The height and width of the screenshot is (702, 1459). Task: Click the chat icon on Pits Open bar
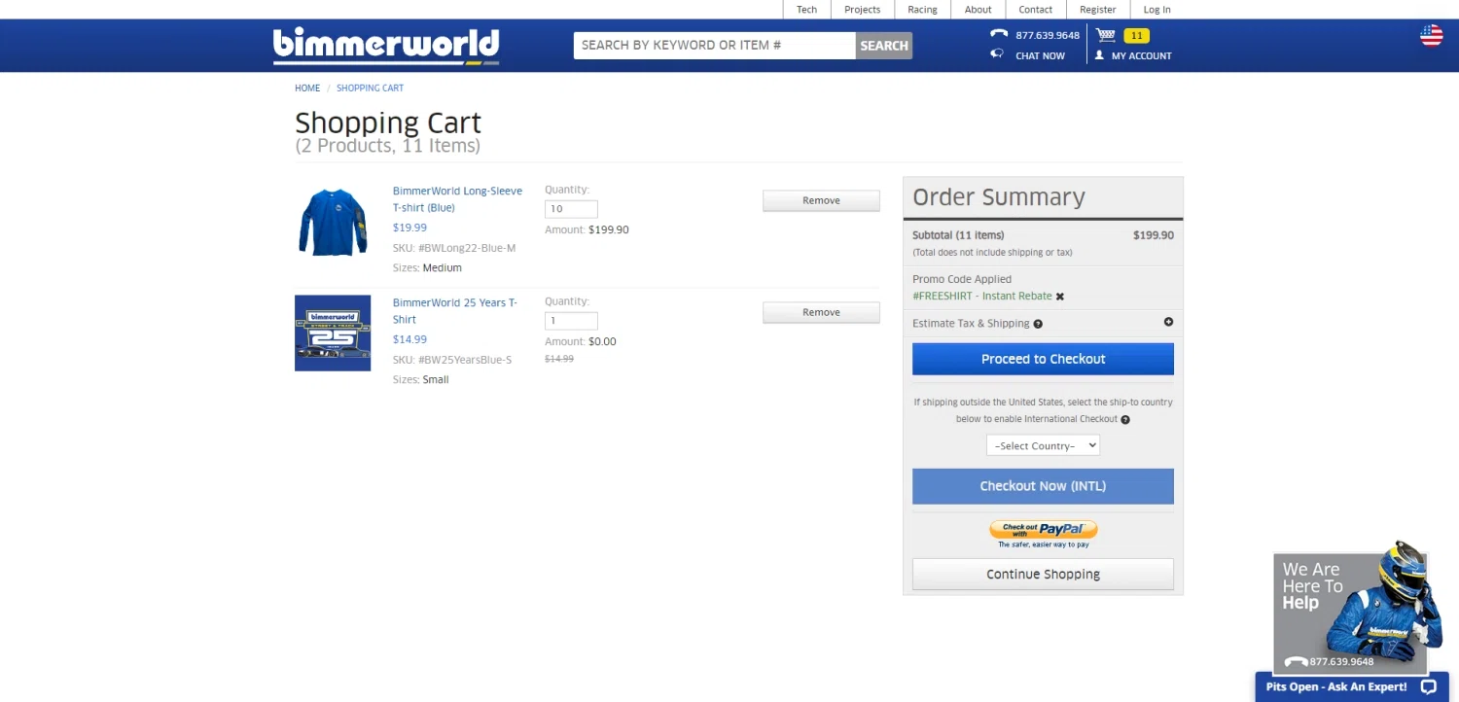1428,686
